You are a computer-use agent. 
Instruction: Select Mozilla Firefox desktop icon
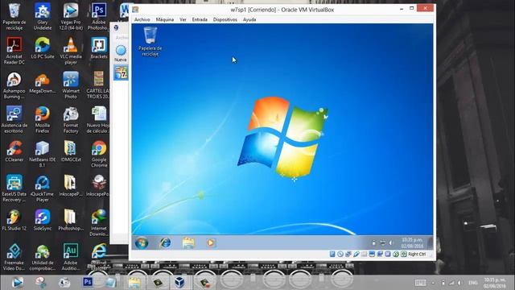click(43, 119)
